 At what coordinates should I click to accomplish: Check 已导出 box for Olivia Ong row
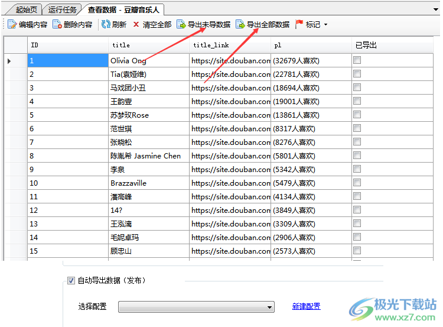point(357,60)
